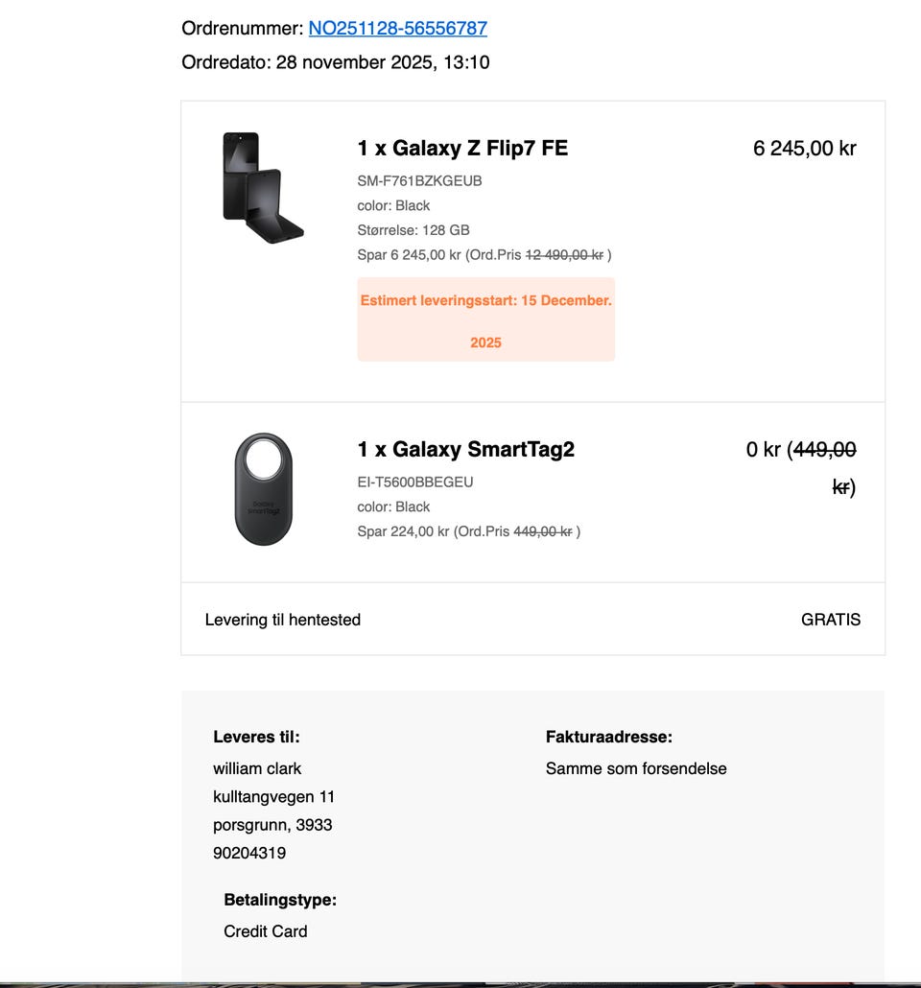This screenshot has width=921, height=988.
Task: Click the Galaxy SmartTag2 product image
Action: point(264,489)
